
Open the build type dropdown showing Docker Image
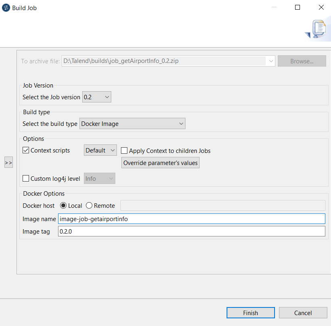pos(180,123)
